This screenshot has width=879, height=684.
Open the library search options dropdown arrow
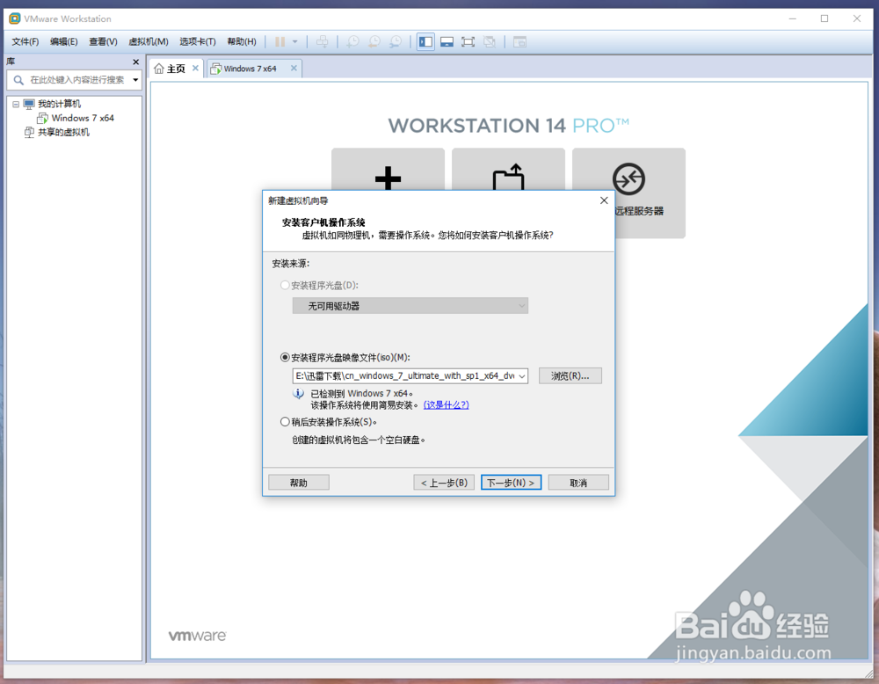(x=135, y=80)
